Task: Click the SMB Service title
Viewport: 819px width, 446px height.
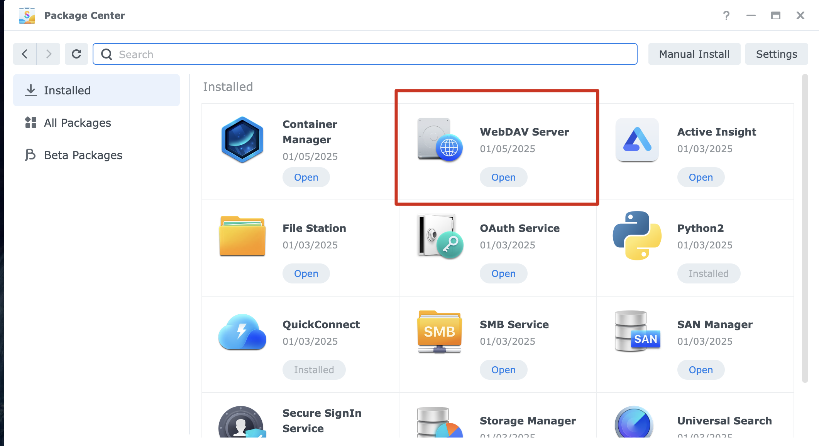Action: click(514, 324)
